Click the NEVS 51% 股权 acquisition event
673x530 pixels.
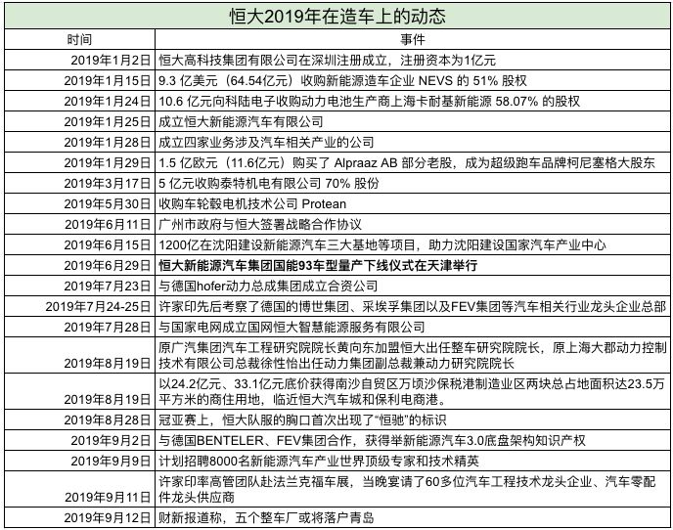[412, 81]
